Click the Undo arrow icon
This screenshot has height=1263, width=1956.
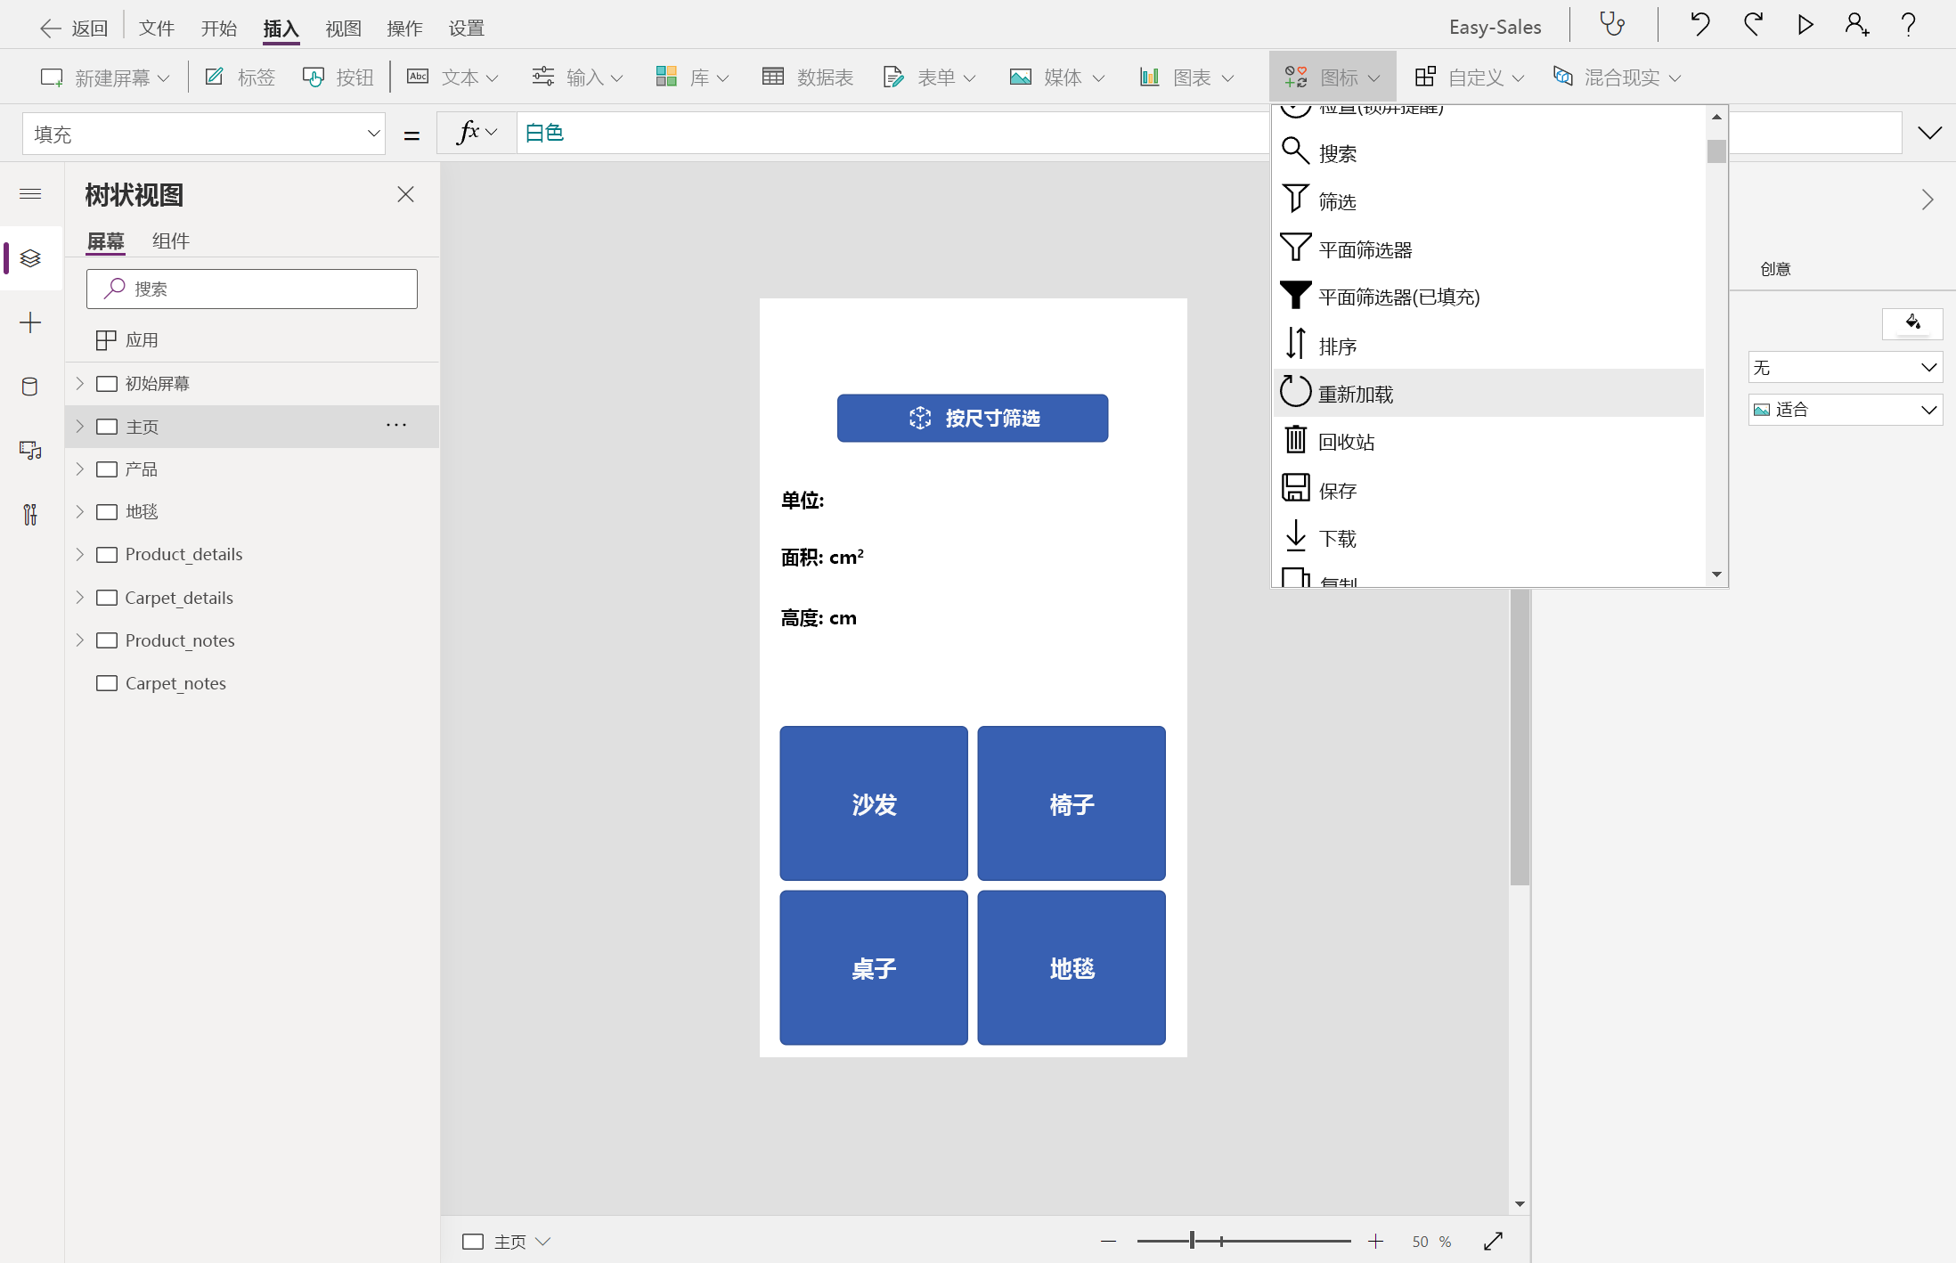pyautogui.click(x=1699, y=25)
